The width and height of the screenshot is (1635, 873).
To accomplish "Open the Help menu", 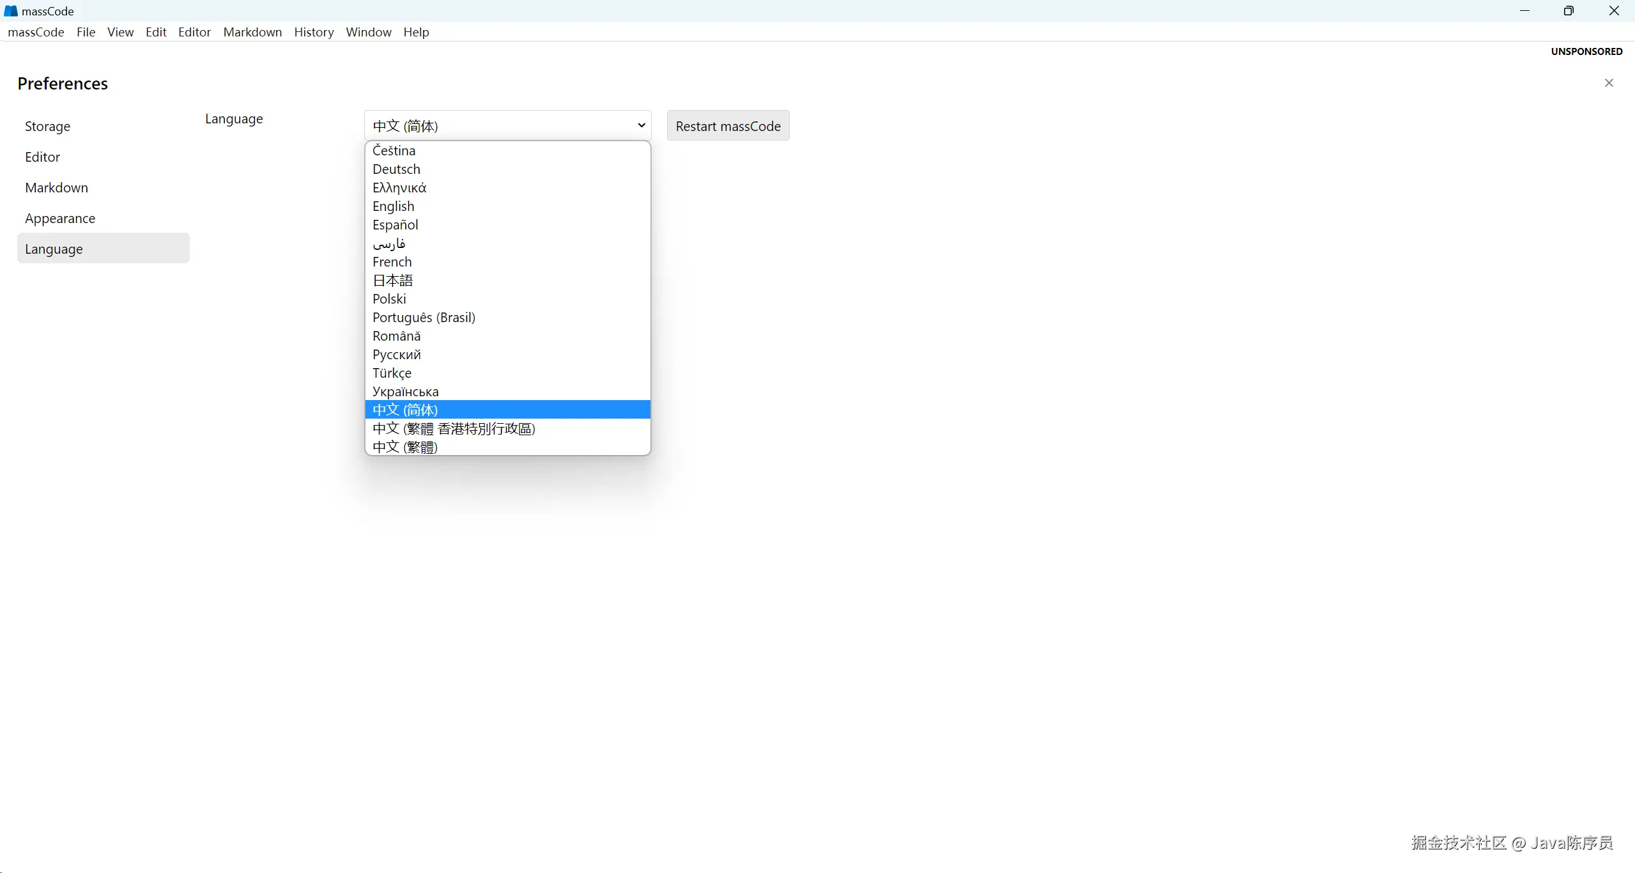I will pyautogui.click(x=416, y=32).
